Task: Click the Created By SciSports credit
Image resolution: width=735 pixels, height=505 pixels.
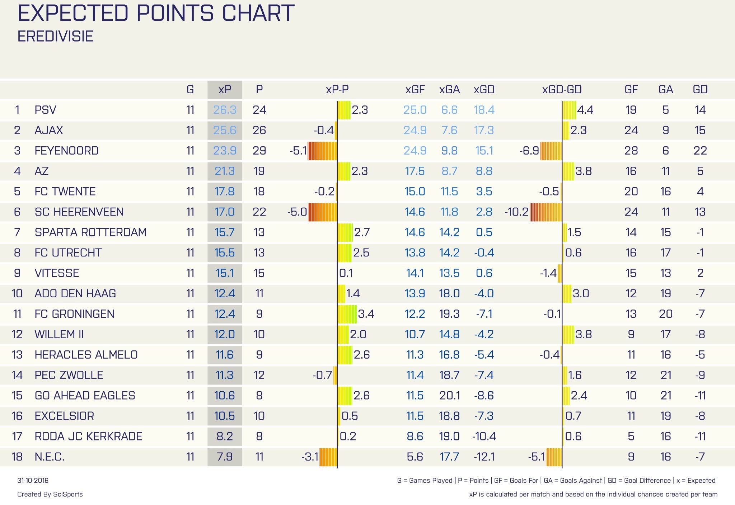Action: (50, 494)
